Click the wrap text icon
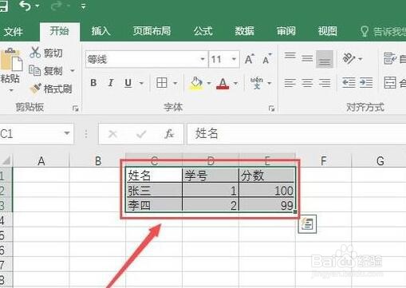406x288 pixels. coord(390,58)
